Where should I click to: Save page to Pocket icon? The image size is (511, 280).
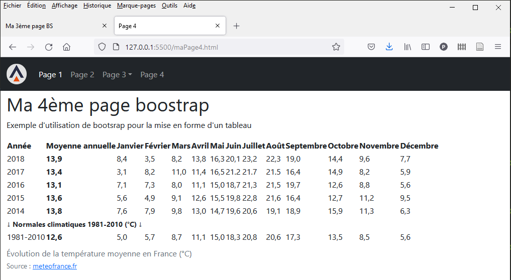click(371, 47)
